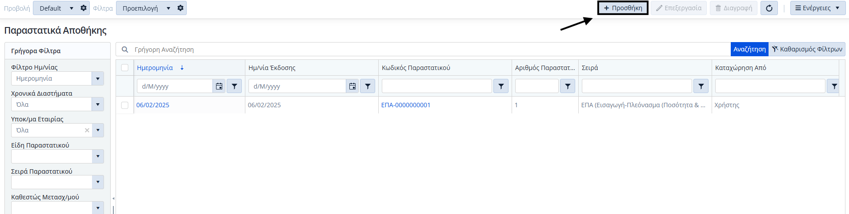Viewport: 849px width, 214px height.
Task: Click filter funnel under Ημερομηνία column
Action: coord(234,86)
